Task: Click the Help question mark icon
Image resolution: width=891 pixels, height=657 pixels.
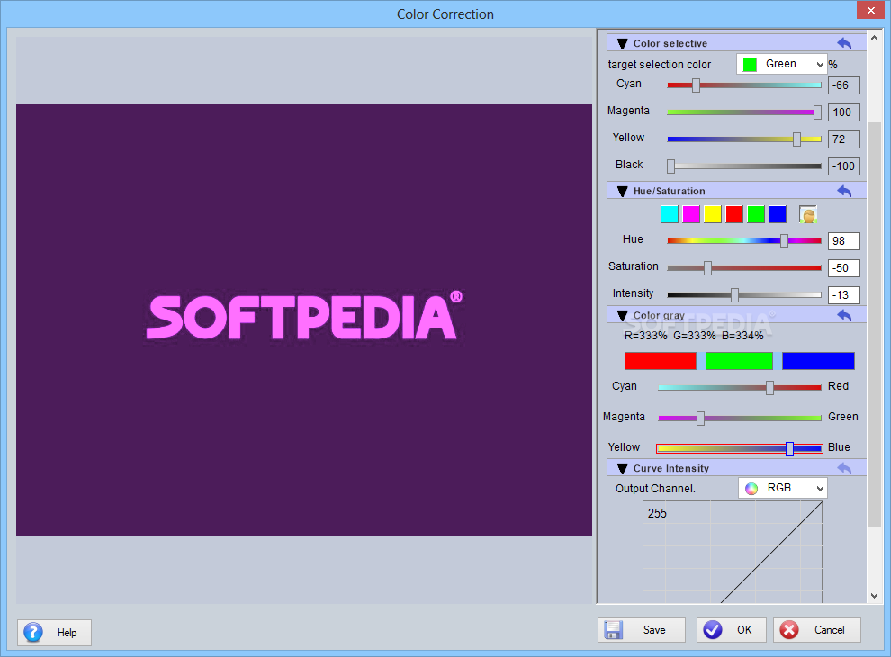Action: point(33,632)
